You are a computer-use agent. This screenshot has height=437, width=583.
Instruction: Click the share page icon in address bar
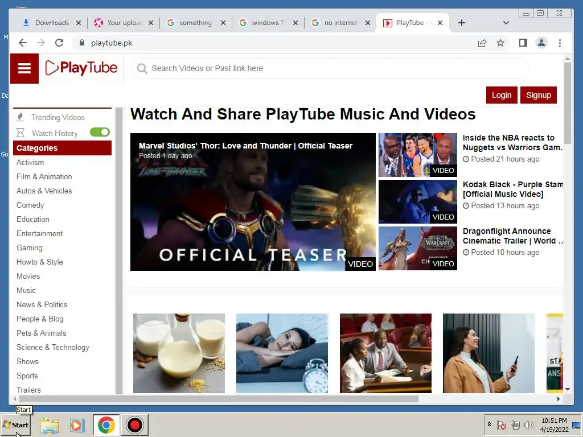(x=482, y=43)
